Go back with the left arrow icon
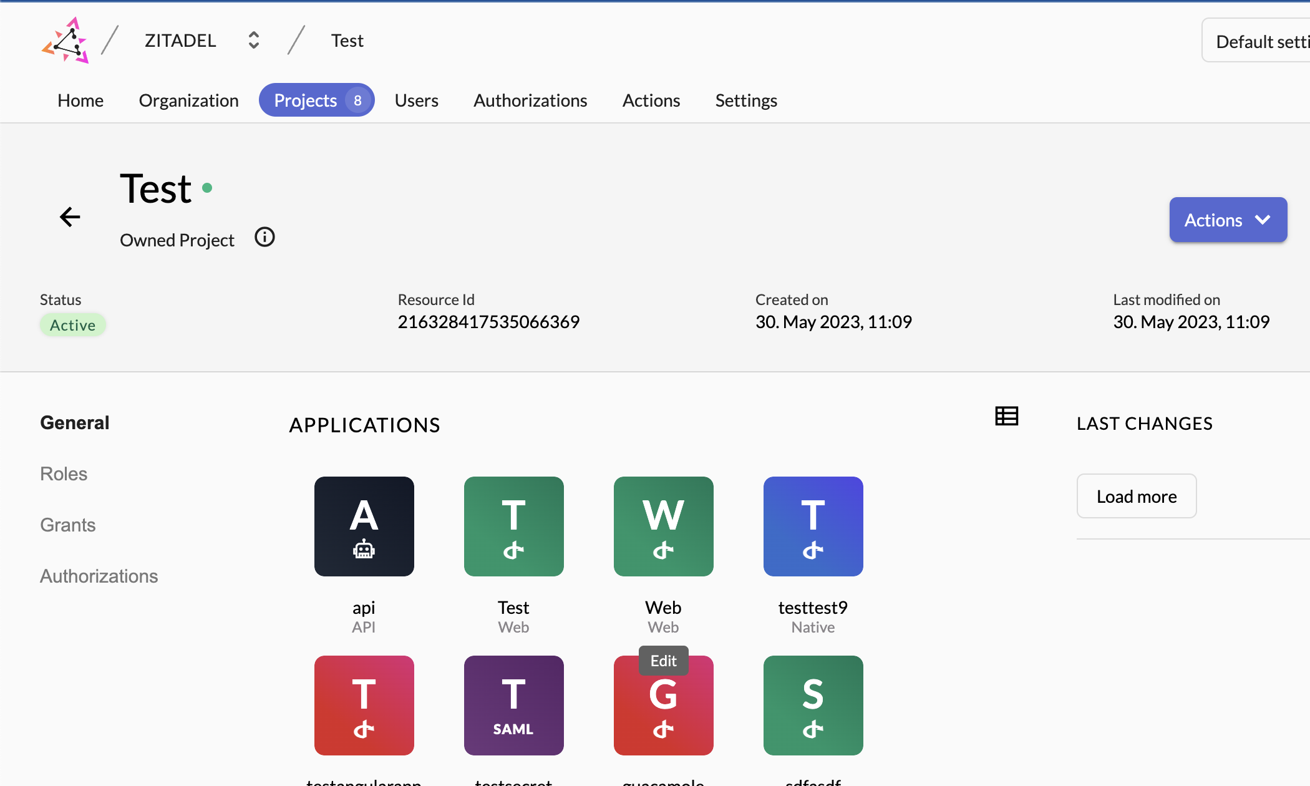This screenshot has height=786, width=1310. (x=70, y=217)
